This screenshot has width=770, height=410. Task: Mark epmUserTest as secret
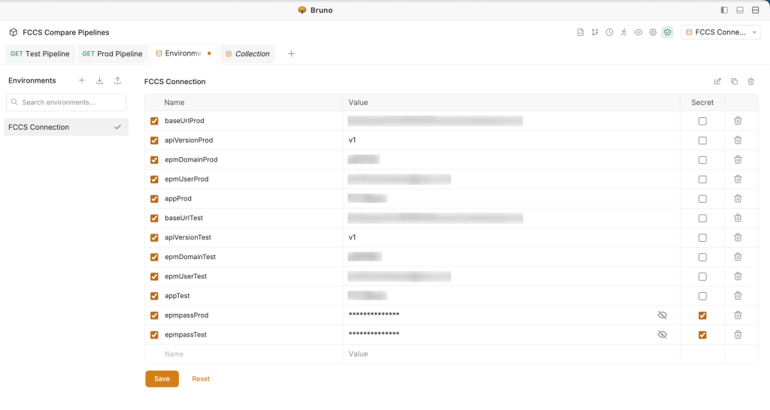tap(702, 276)
